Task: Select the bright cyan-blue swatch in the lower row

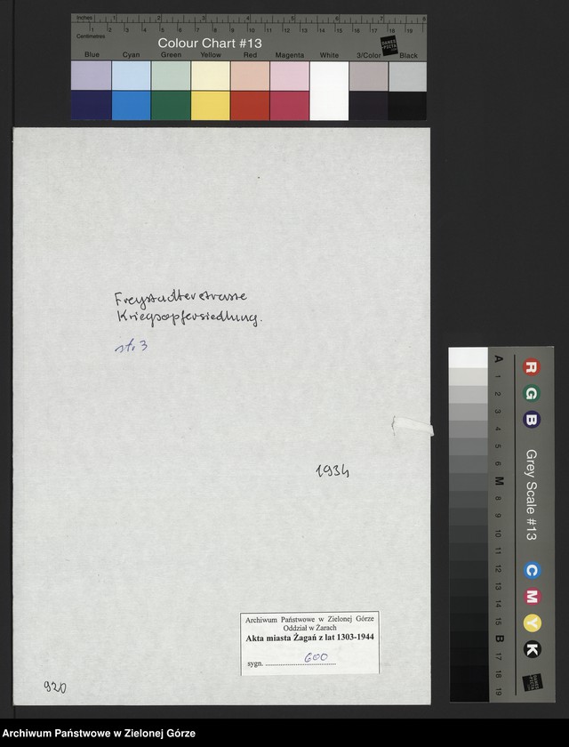Action: (x=131, y=105)
